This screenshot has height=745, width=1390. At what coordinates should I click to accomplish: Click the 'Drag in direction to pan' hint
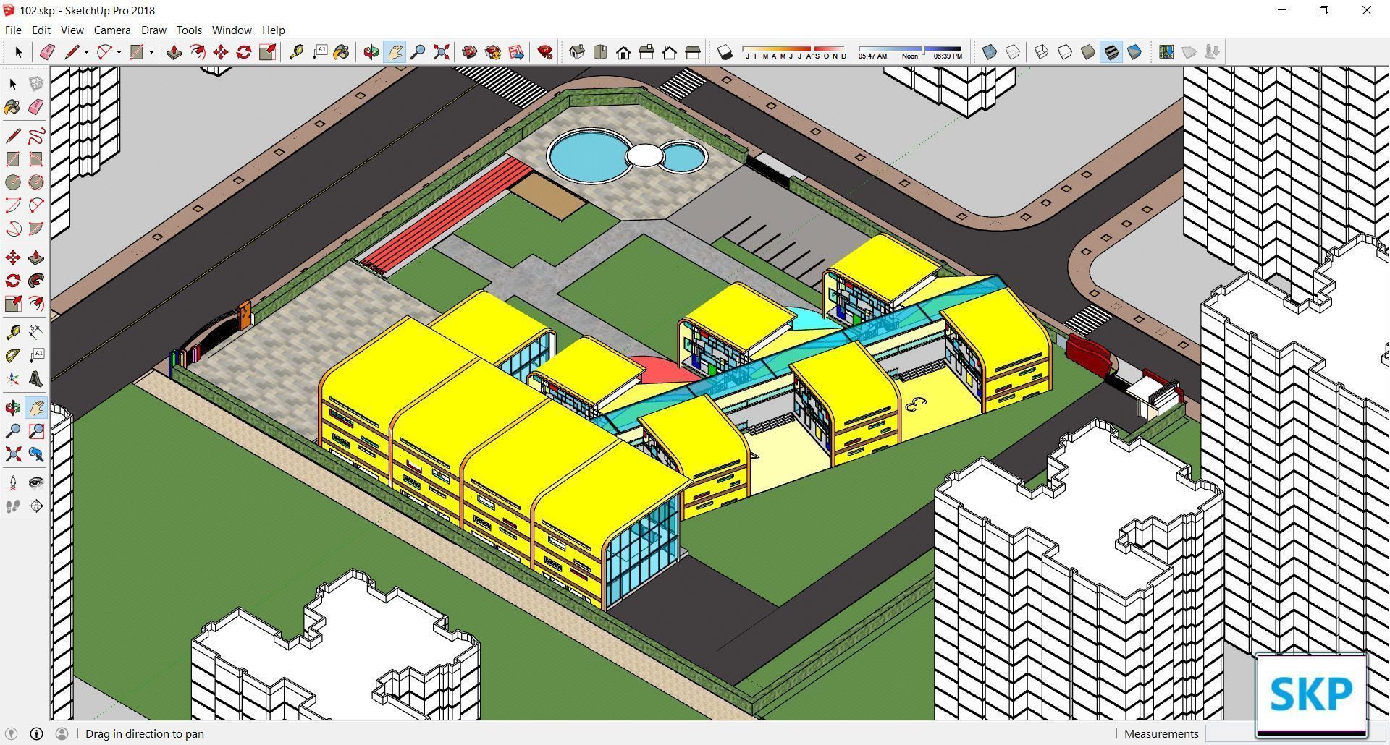click(x=145, y=733)
